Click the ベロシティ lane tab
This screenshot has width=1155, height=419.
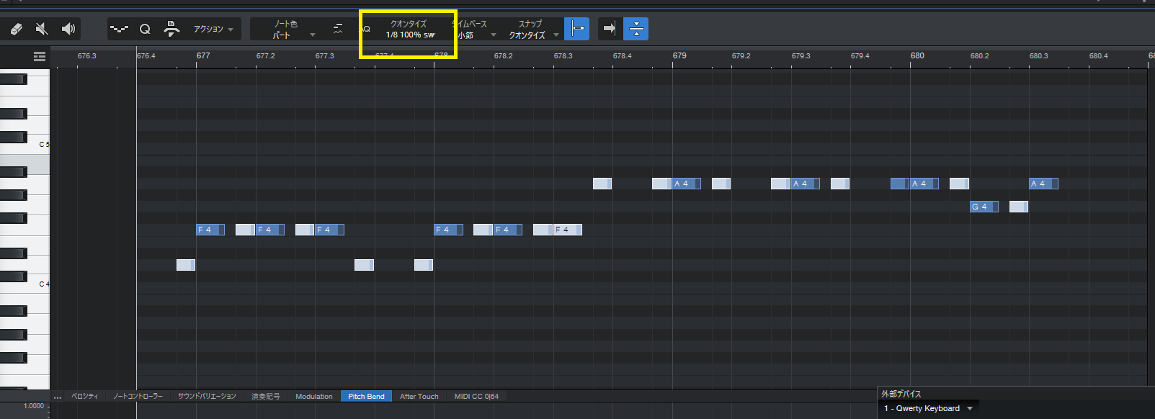pyautogui.click(x=84, y=396)
